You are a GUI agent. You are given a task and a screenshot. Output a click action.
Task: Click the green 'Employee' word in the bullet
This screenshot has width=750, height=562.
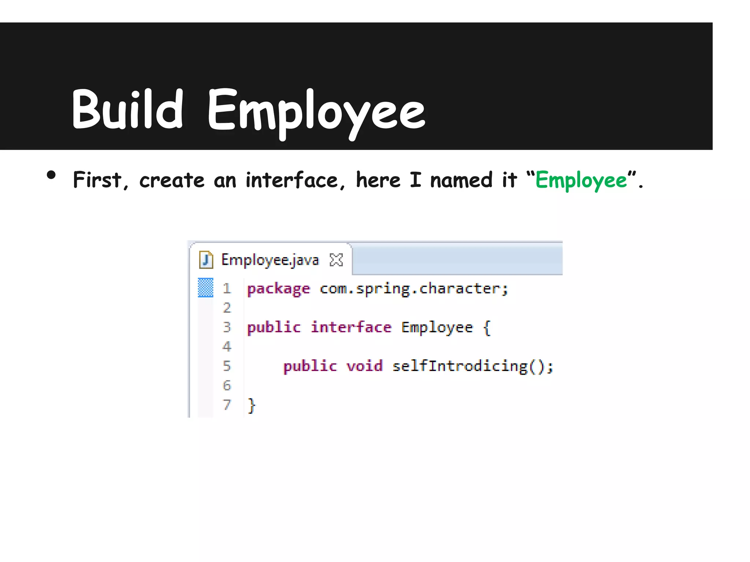pos(581,180)
